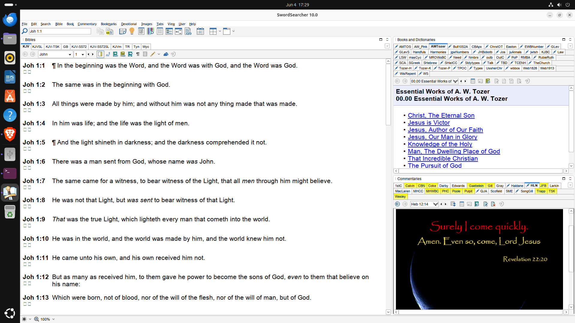Click the table of contents icon in Books panel toolbar
The height and width of the screenshot is (323, 575).
tap(473, 81)
